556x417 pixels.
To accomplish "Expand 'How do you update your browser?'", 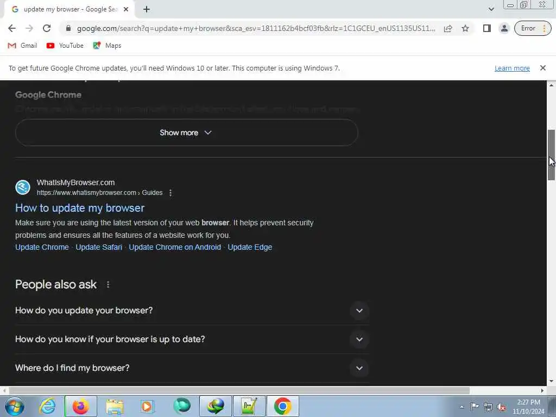I will click(192, 311).
